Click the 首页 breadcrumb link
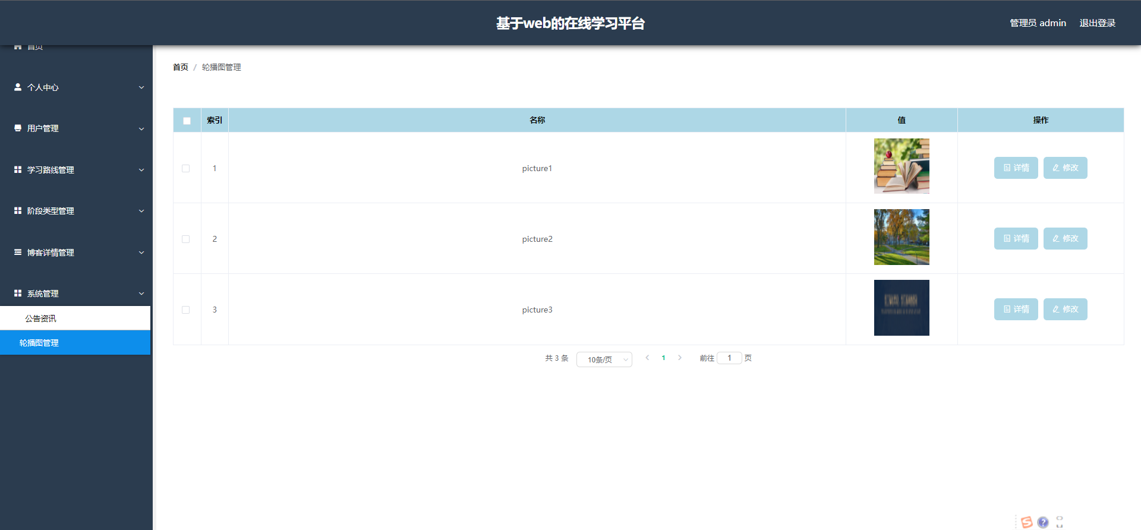This screenshot has width=1141, height=530. pos(180,67)
